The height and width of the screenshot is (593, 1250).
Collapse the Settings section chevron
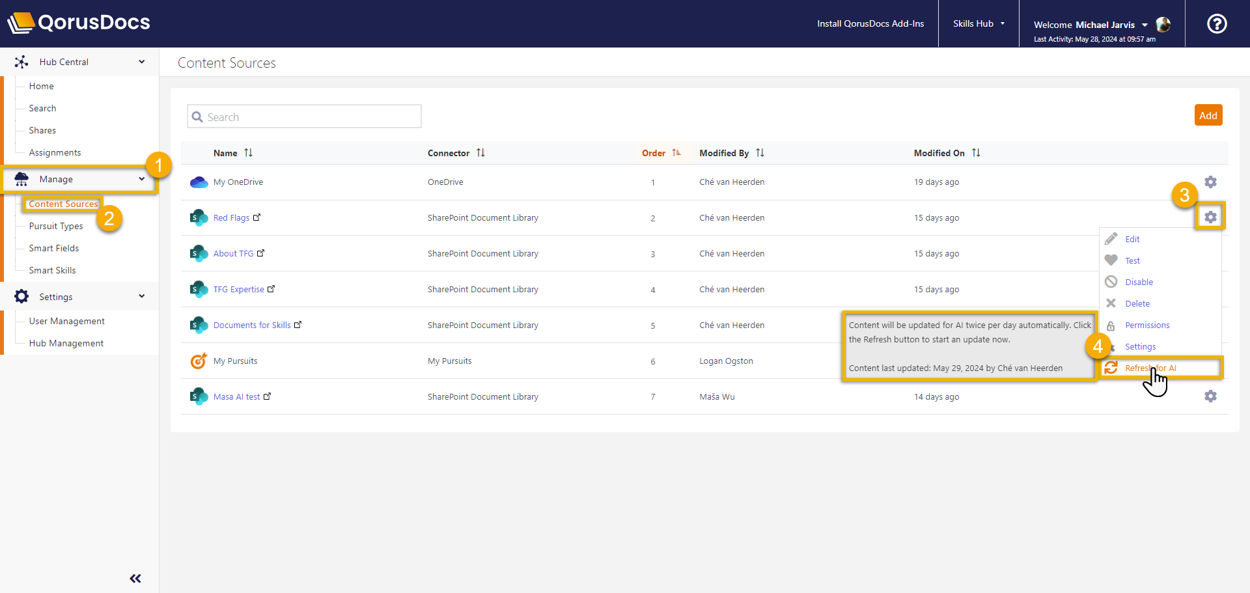(x=142, y=296)
